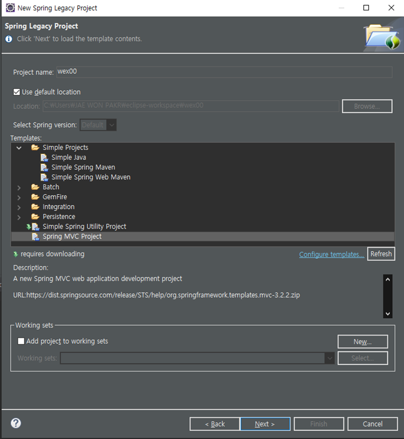Open the help question mark icon

(16, 423)
